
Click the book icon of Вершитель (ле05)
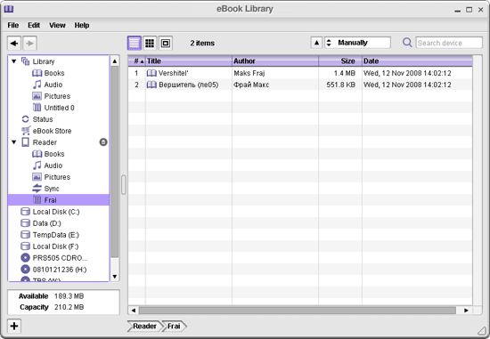151,85
